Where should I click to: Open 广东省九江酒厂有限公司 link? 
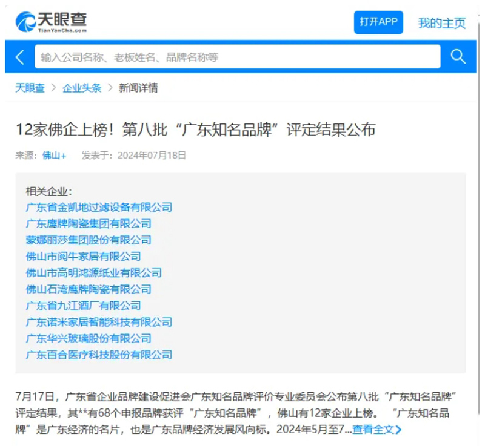pyautogui.click(x=84, y=306)
